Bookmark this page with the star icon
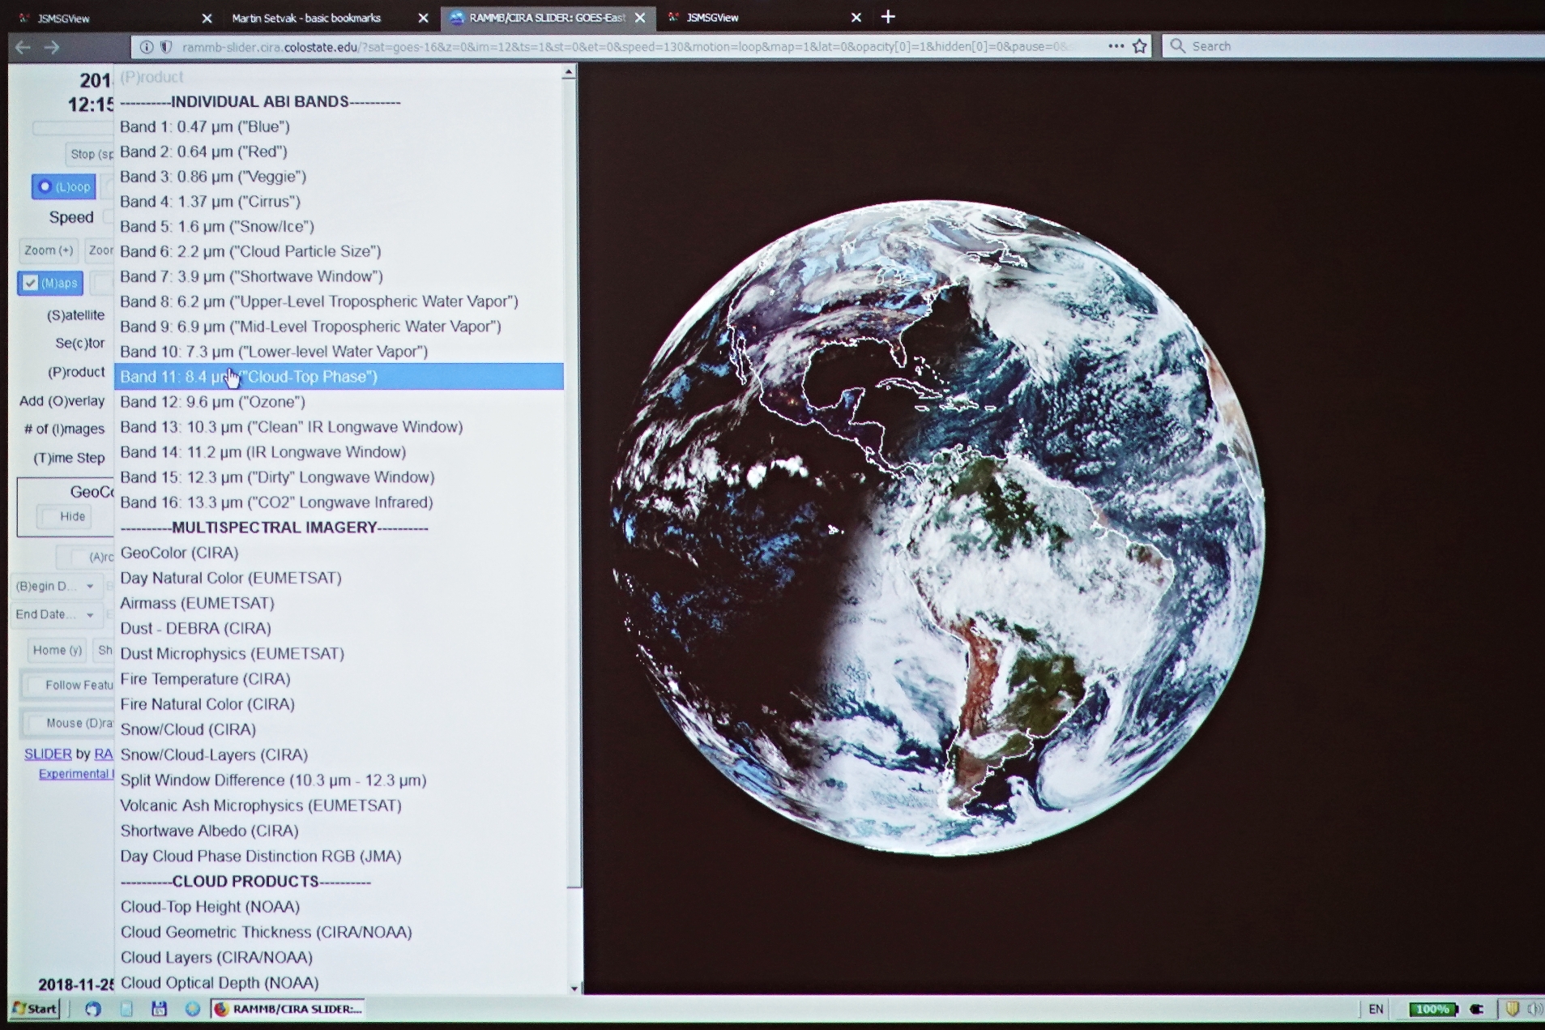The height and width of the screenshot is (1030, 1545). click(x=1140, y=46)
